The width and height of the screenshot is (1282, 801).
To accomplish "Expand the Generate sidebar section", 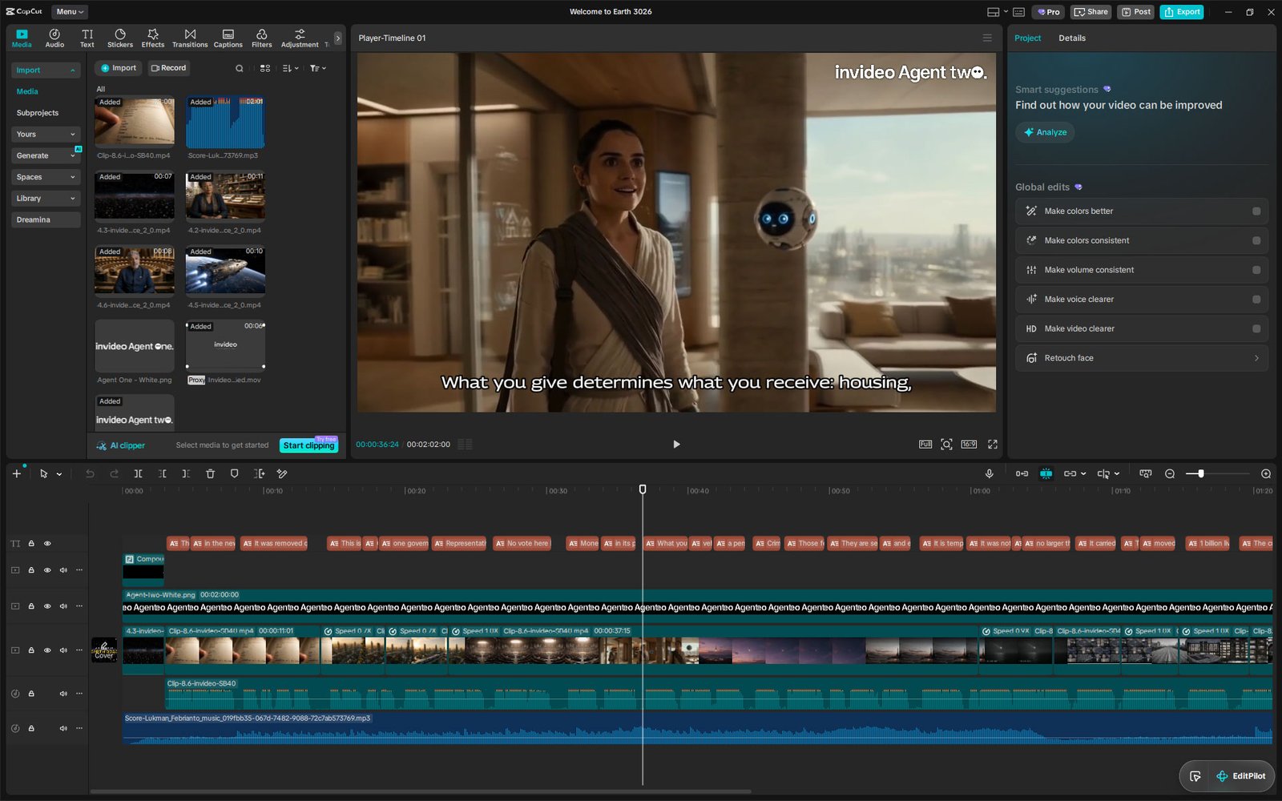I will (45, 155).
